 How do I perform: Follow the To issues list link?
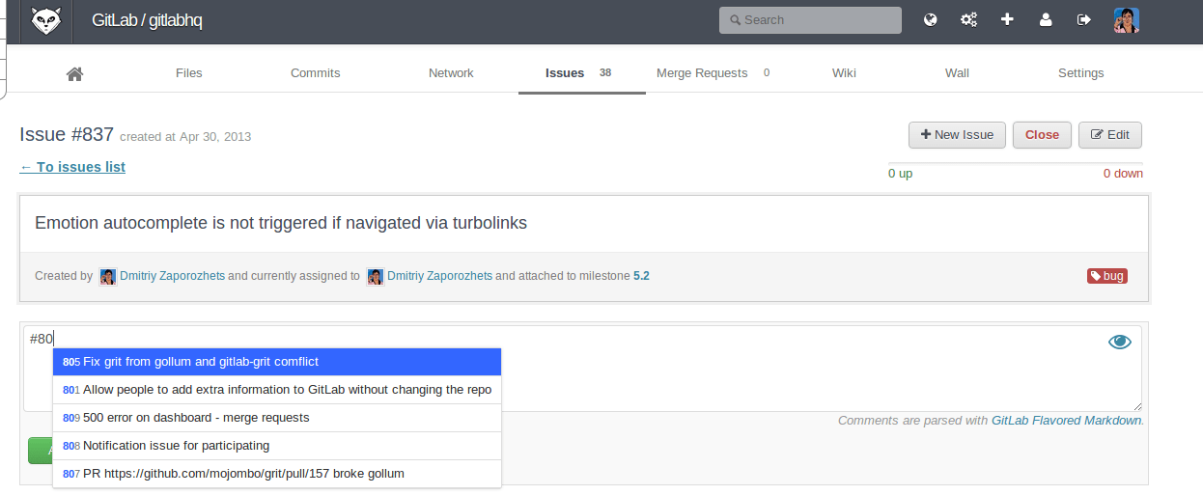pos(72,167)
